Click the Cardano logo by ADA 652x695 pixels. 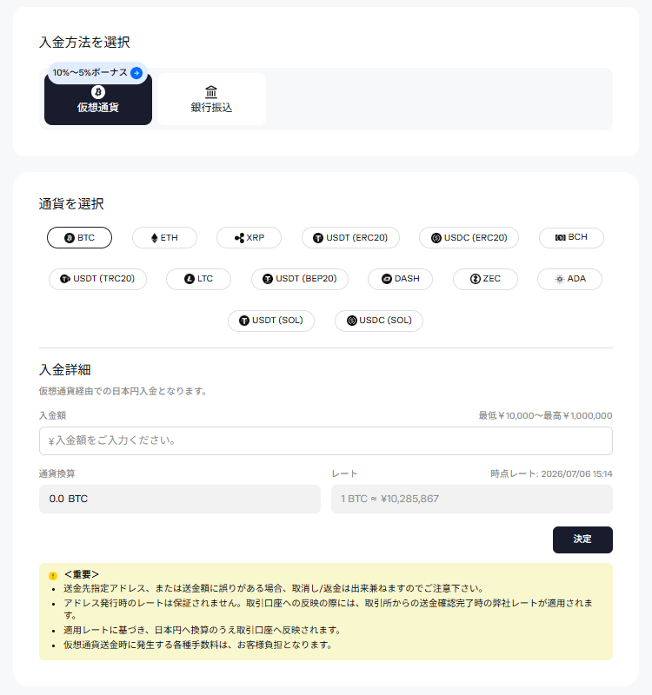tap(560, 279)
